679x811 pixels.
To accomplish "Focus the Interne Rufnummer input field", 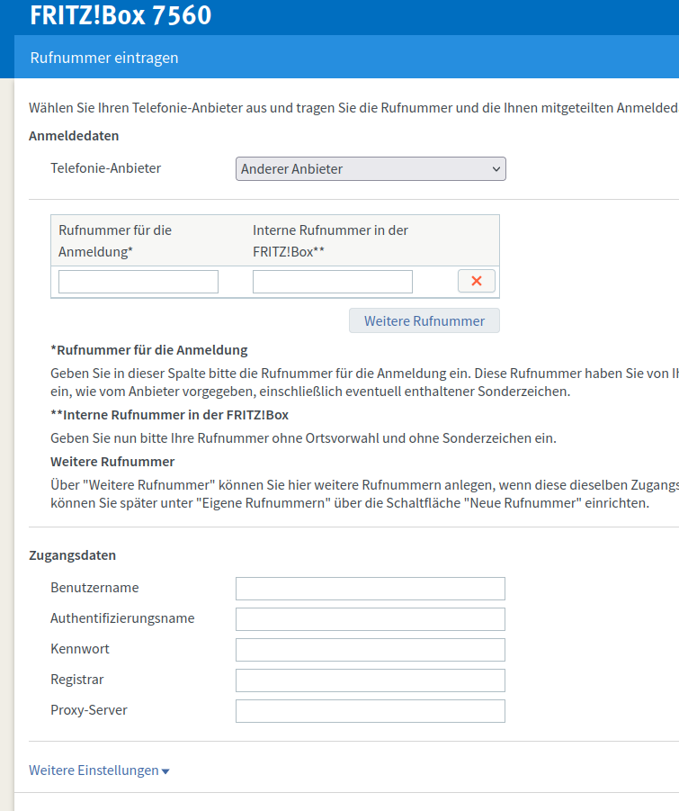I will click(x=333, y=282).
